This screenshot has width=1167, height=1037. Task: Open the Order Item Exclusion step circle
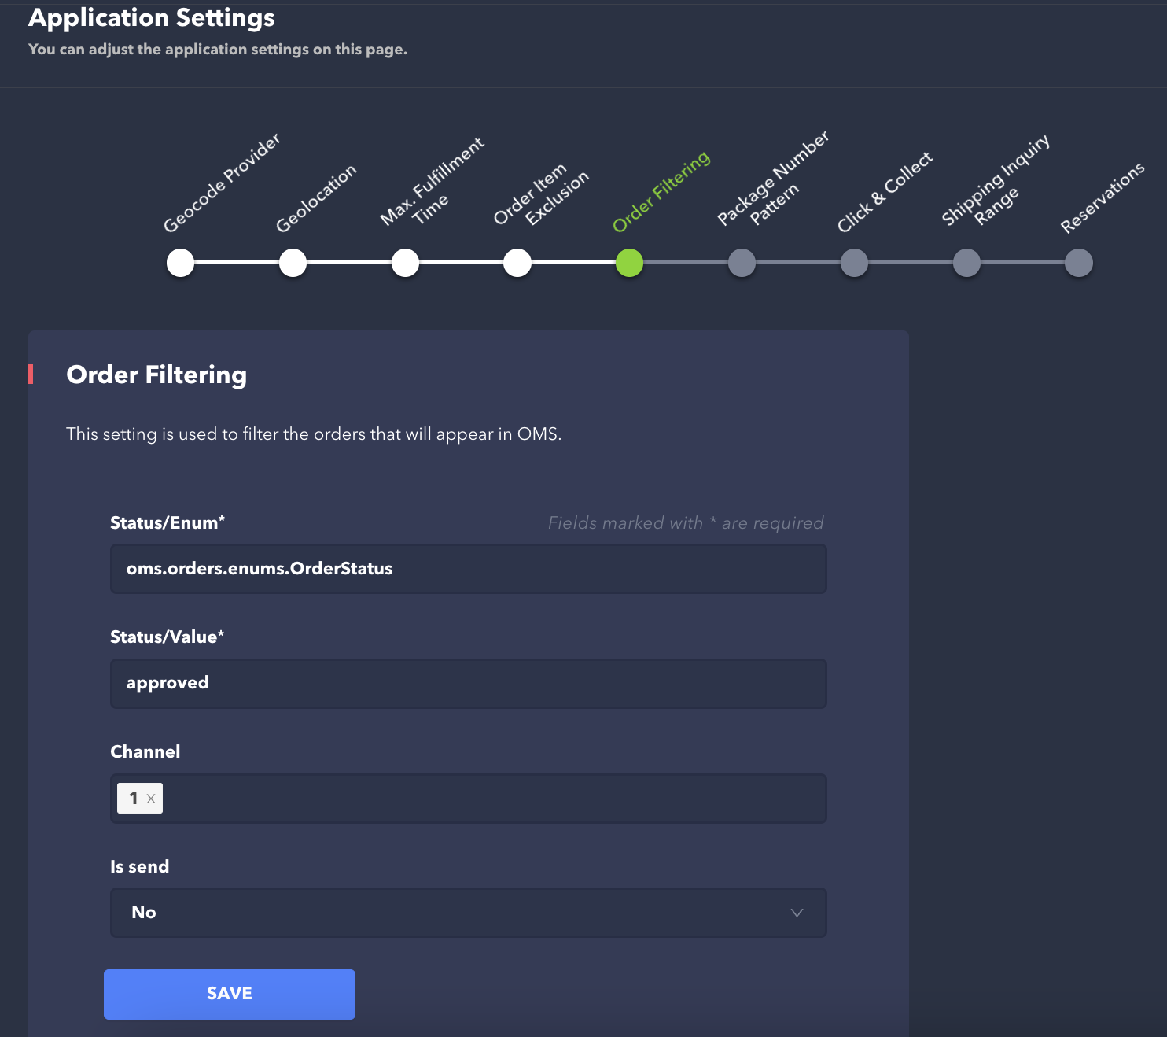[517, 263]
